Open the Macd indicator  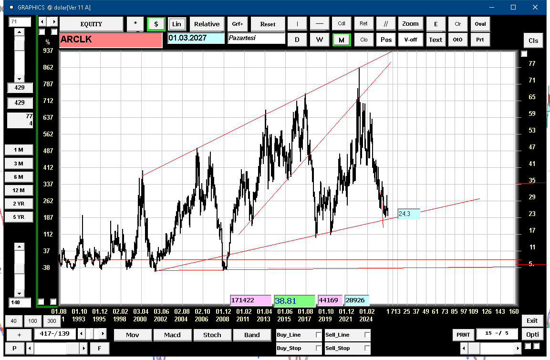click(x=172, y=335)
